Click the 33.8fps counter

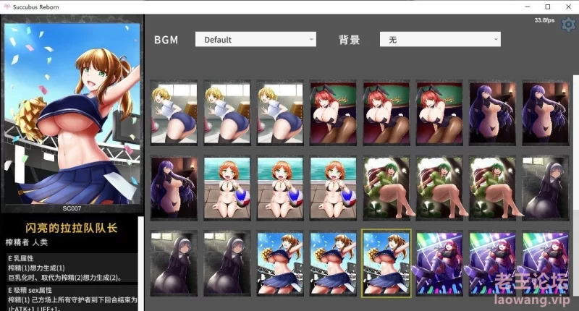pyautogui.click(x=544, y=20)
